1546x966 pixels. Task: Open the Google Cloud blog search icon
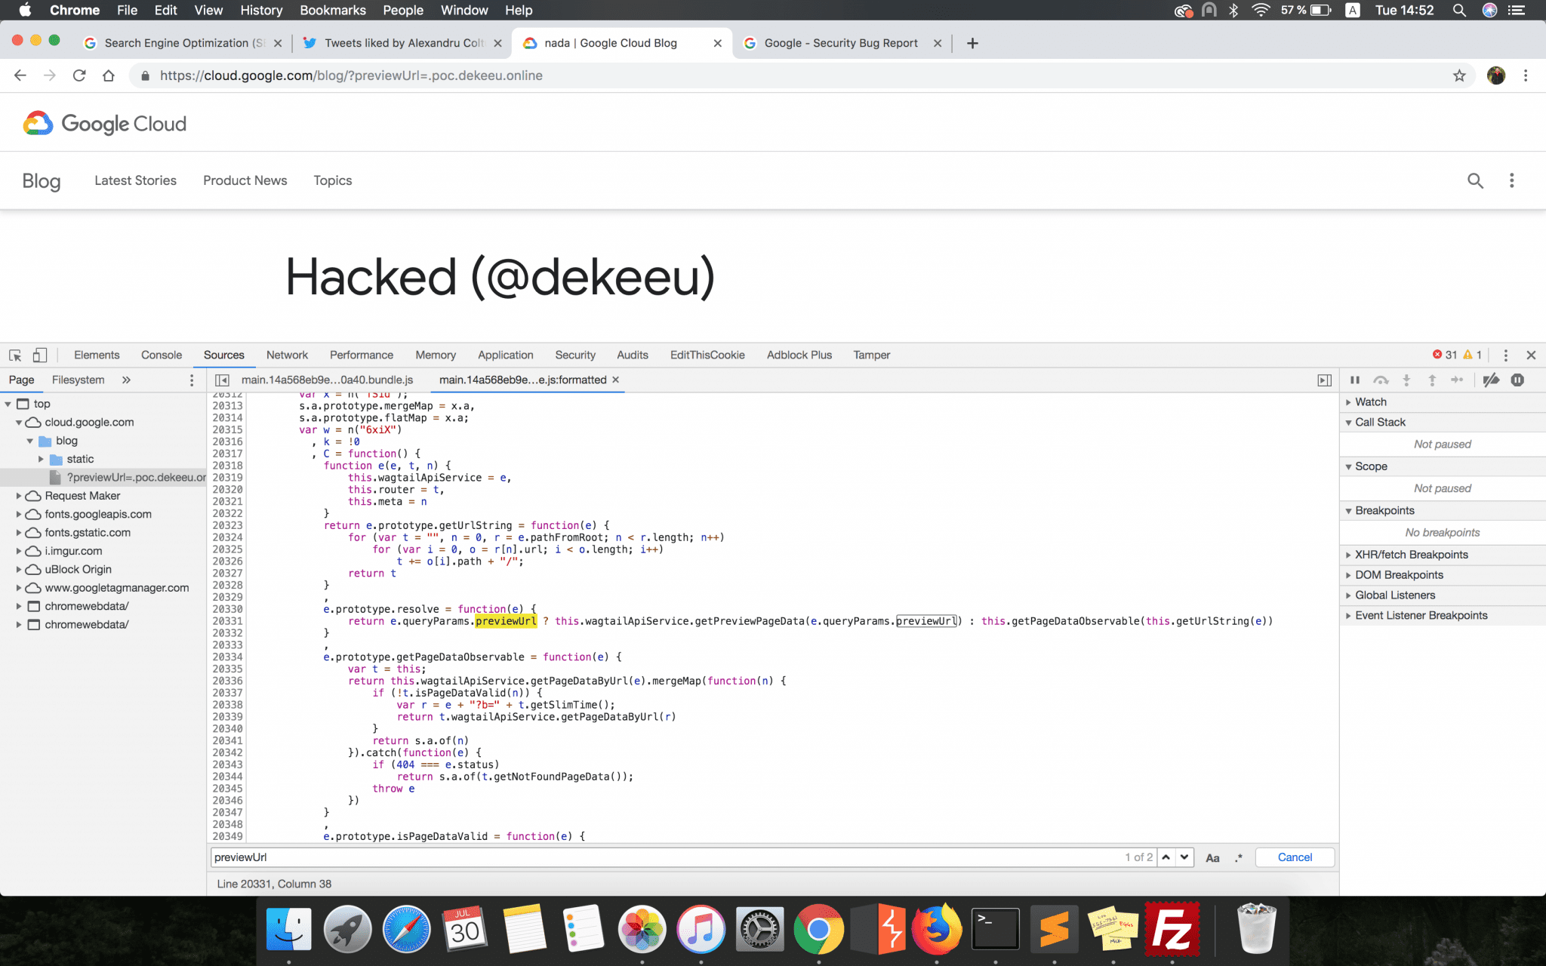pos(1475,180)
